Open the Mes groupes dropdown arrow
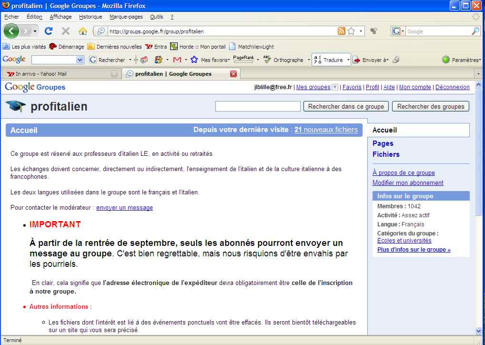 (335, 87)
